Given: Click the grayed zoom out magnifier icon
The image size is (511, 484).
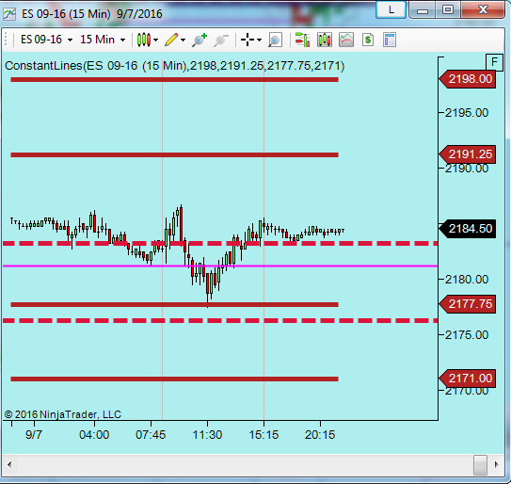Looking at the screenshot, I should (221, 40).
